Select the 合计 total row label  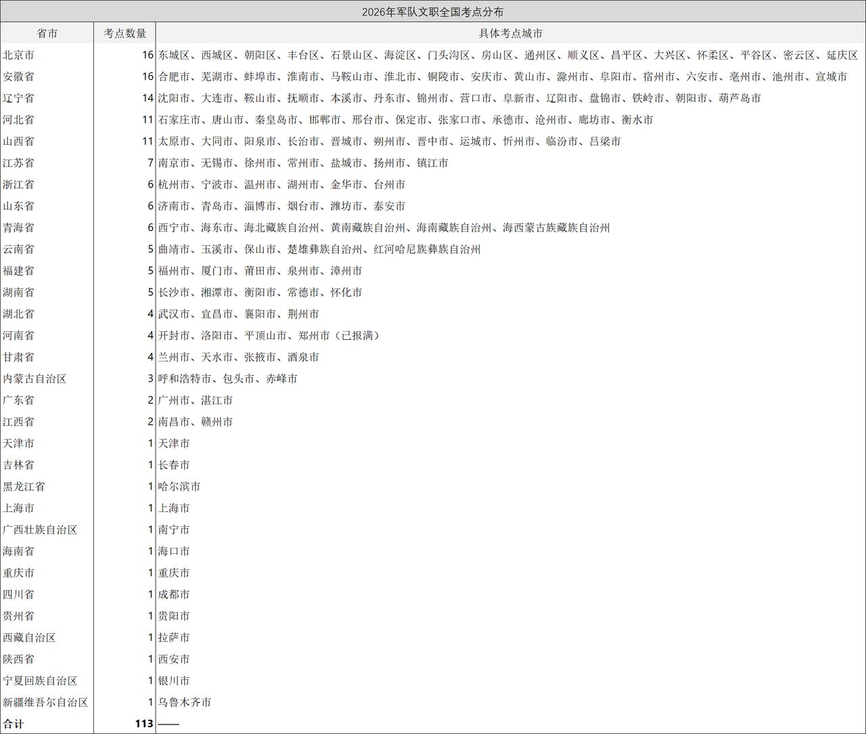click(14, 724)
